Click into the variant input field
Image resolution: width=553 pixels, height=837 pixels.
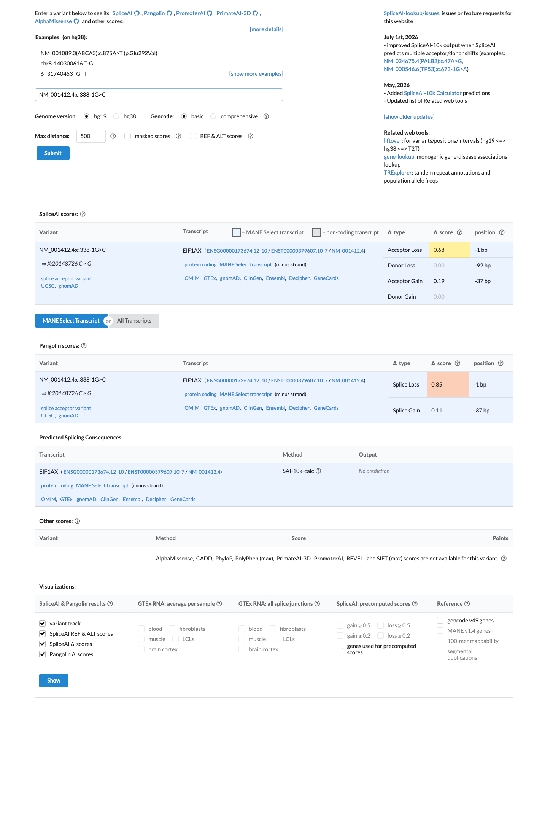(x=159, y=95)
